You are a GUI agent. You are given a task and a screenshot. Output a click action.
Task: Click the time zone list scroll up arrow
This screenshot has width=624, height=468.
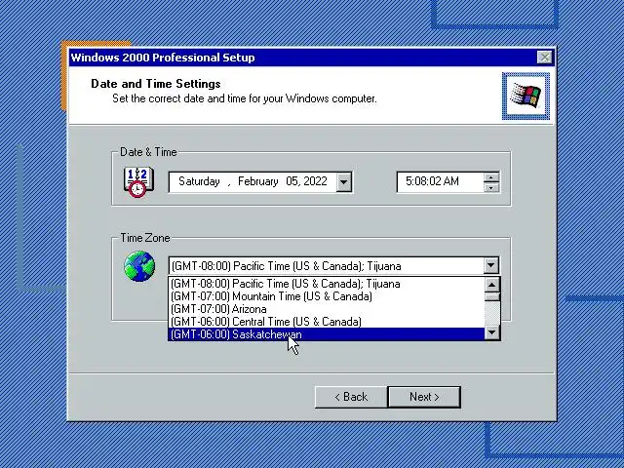[x=491, y=285]
